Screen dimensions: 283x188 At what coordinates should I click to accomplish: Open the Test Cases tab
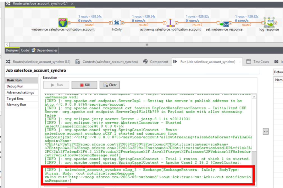pos(258,62)
